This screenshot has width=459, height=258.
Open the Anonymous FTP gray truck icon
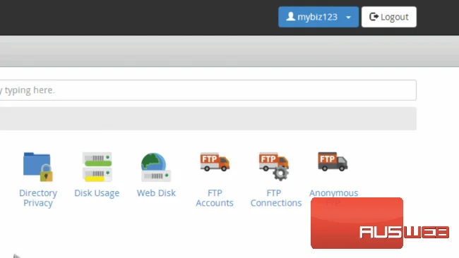(333, 161)
